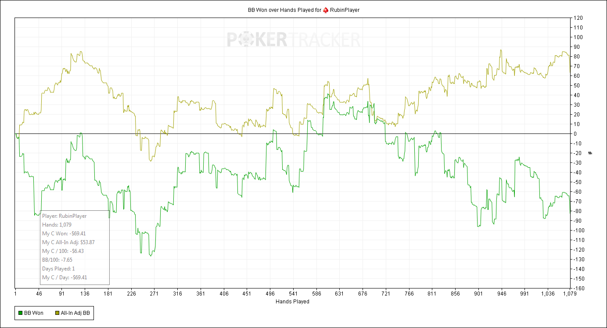Click the x-axis tick label "721"
This screenshot has width=607, height=328.
385,294
